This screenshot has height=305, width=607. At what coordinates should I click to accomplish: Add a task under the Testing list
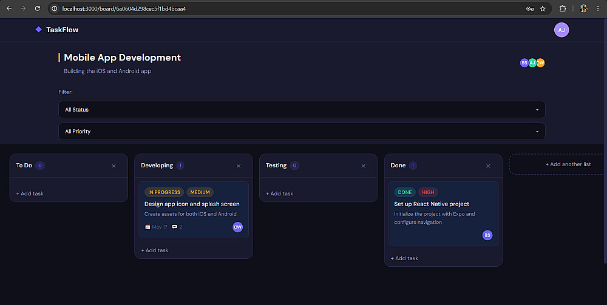(279, 193)
